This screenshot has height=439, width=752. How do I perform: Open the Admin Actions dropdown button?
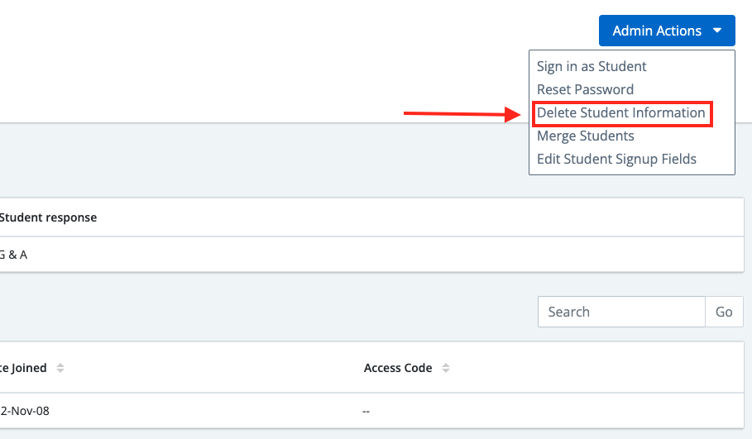(657, 31)
